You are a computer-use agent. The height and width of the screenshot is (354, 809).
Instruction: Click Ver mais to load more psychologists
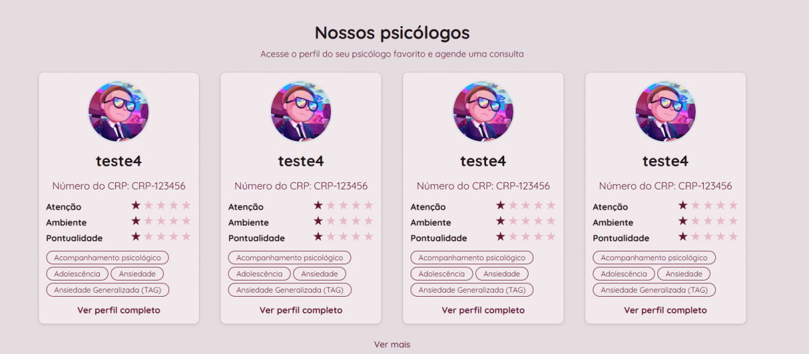392,345
